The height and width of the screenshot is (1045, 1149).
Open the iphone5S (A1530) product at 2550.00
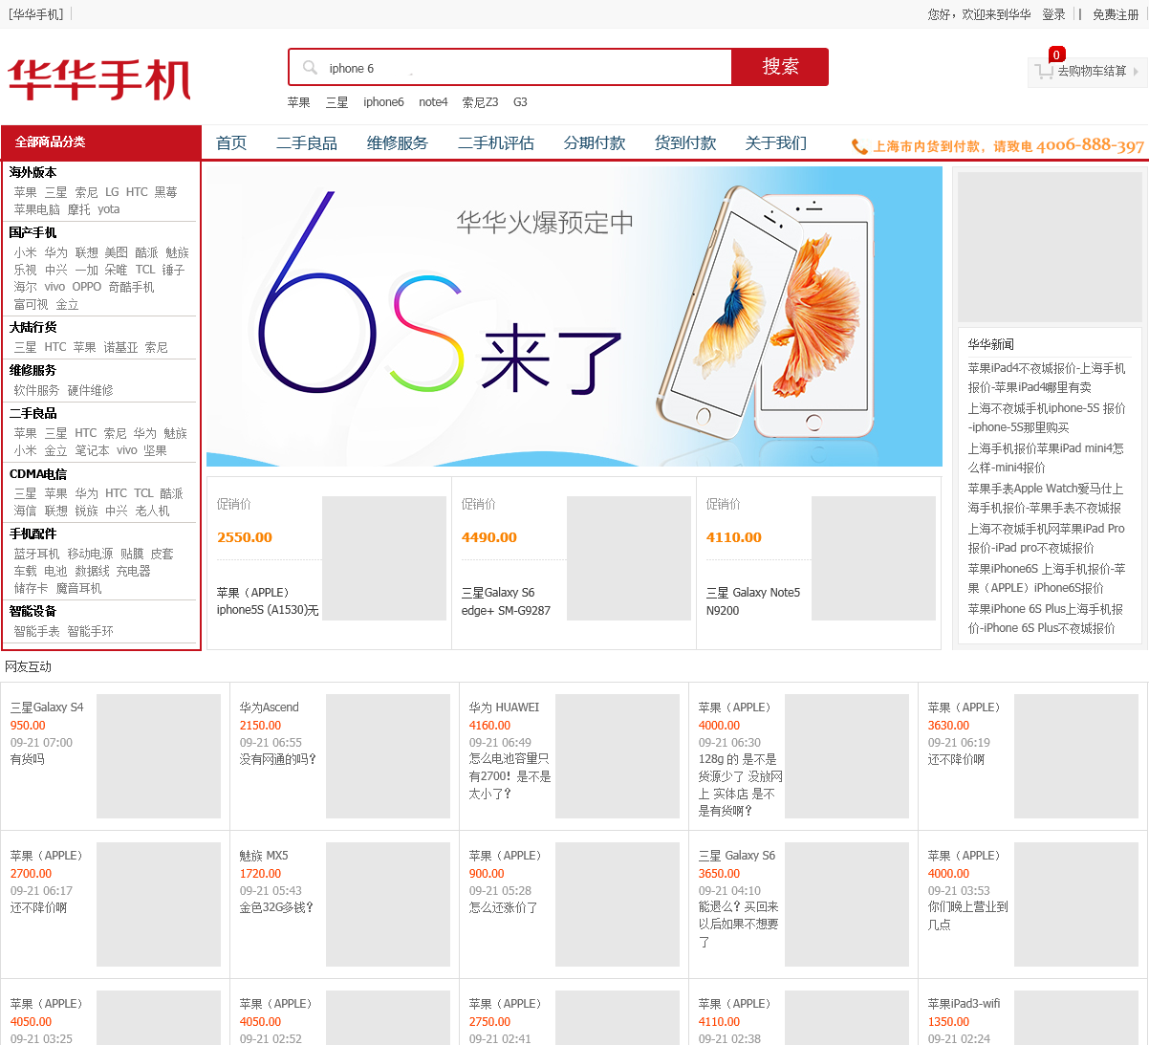click(x=268, y=601)
